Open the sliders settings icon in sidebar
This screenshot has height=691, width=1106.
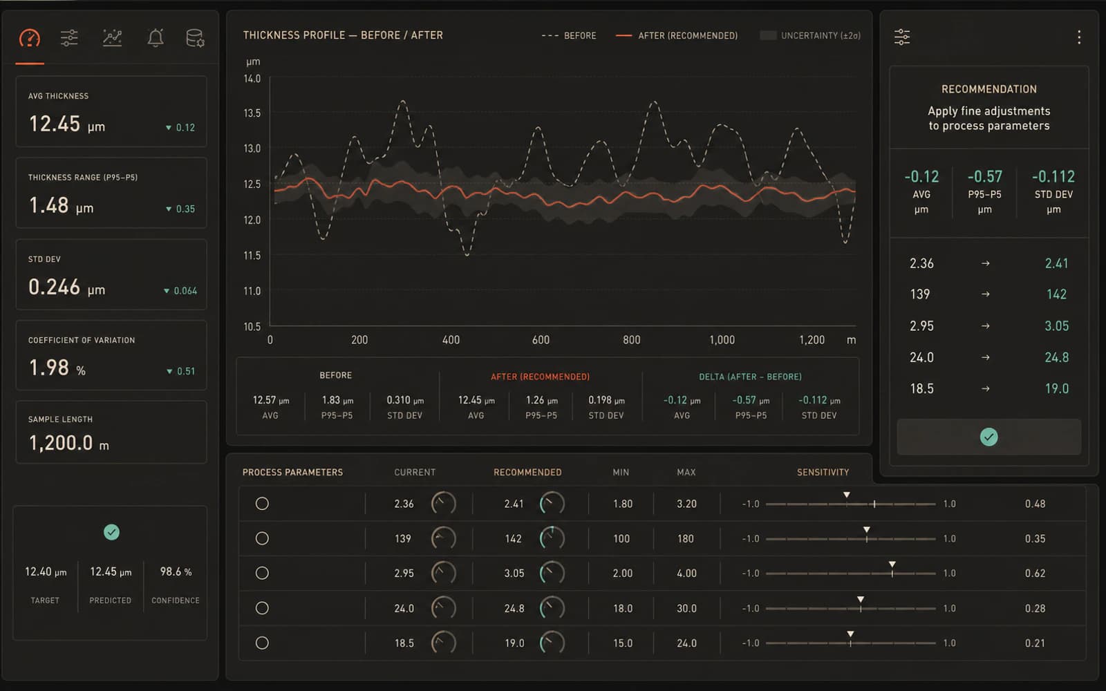point(69,38)
